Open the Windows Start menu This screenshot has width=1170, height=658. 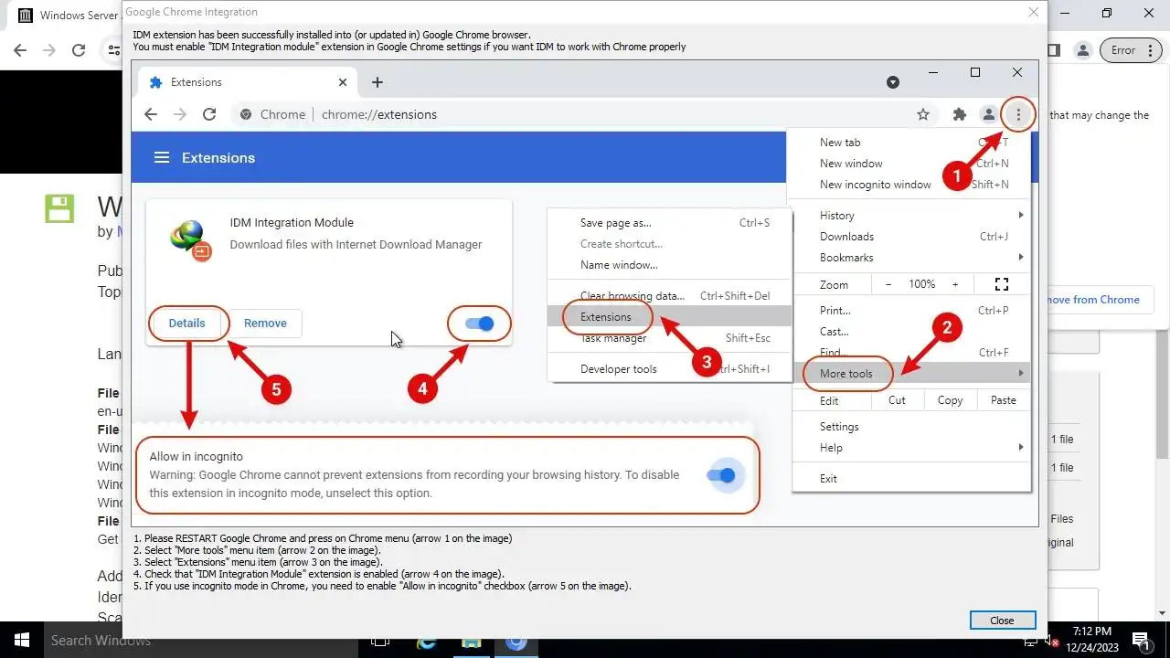(x=20, y=640)
